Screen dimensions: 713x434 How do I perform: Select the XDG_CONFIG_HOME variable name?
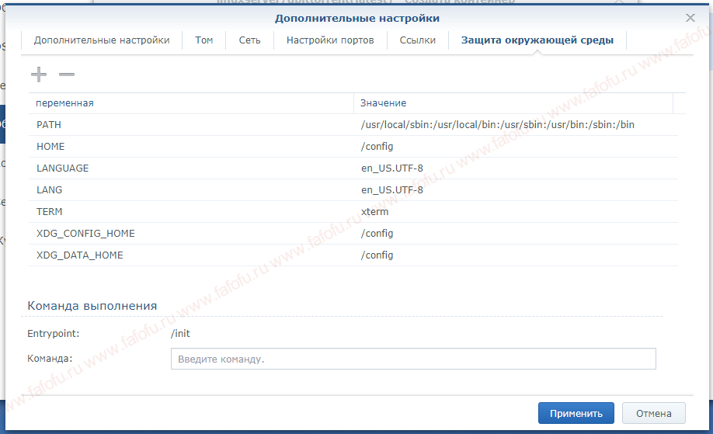tap(85, 234)
